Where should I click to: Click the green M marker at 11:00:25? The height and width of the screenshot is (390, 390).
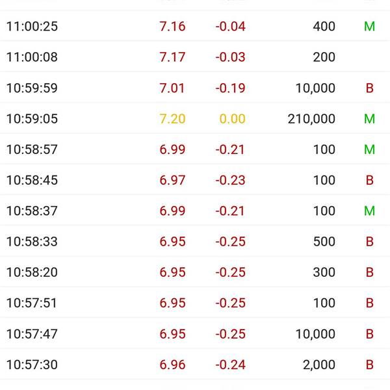click(369, 27)
